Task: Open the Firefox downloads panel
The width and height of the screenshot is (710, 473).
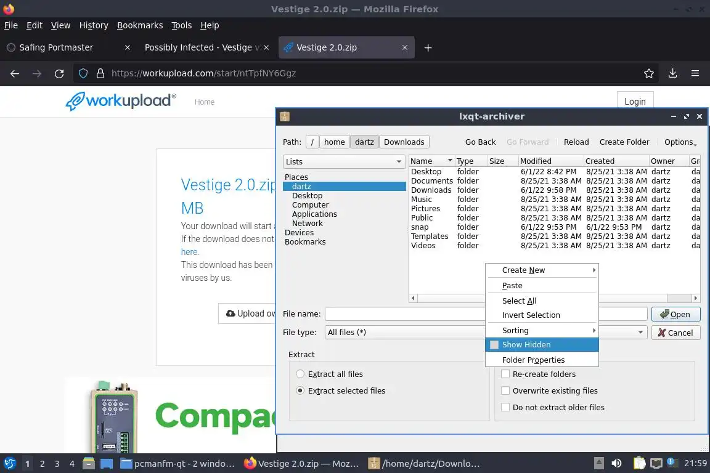Action: click(673, 73)
